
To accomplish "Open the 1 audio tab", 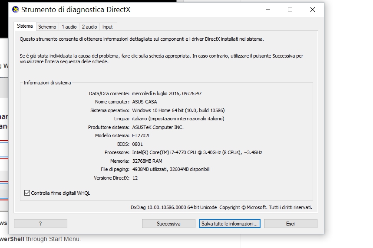I will pyautogui.click(x=69, y=27).
